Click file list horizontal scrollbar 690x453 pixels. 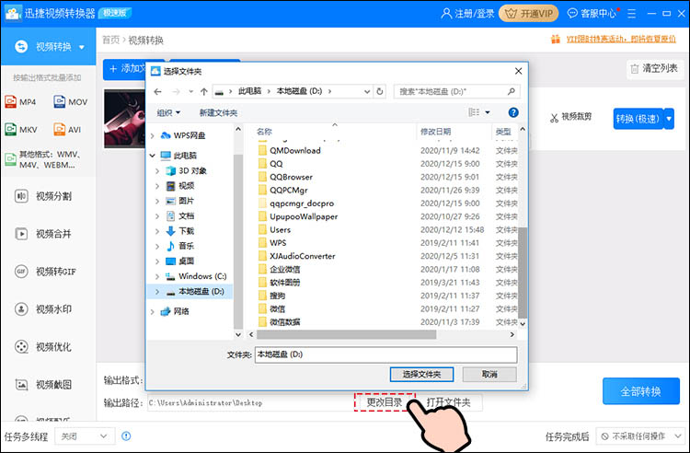(x=347, y=334)
